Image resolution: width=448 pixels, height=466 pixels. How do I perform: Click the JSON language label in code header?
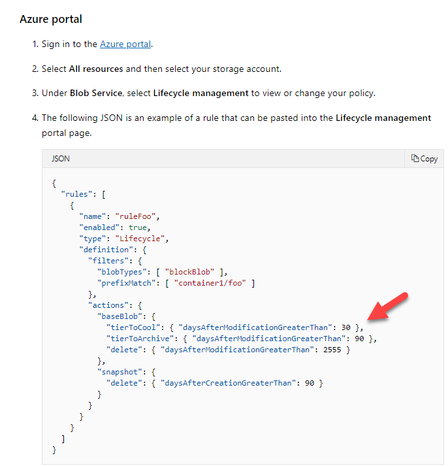coord(61,159)
